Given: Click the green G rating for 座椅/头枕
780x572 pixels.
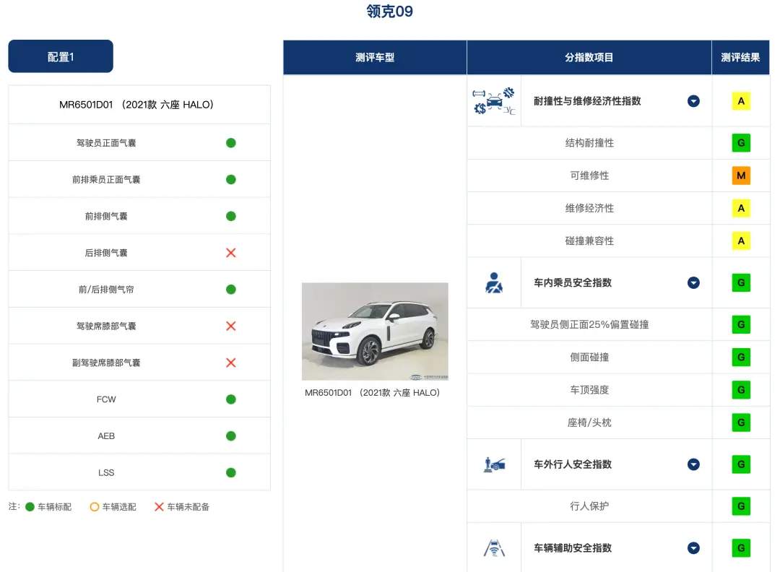Looking at the screenshot, I should (741, 422).
